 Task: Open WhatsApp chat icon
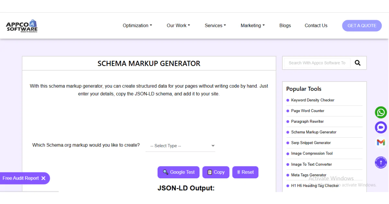pos(381,112)
